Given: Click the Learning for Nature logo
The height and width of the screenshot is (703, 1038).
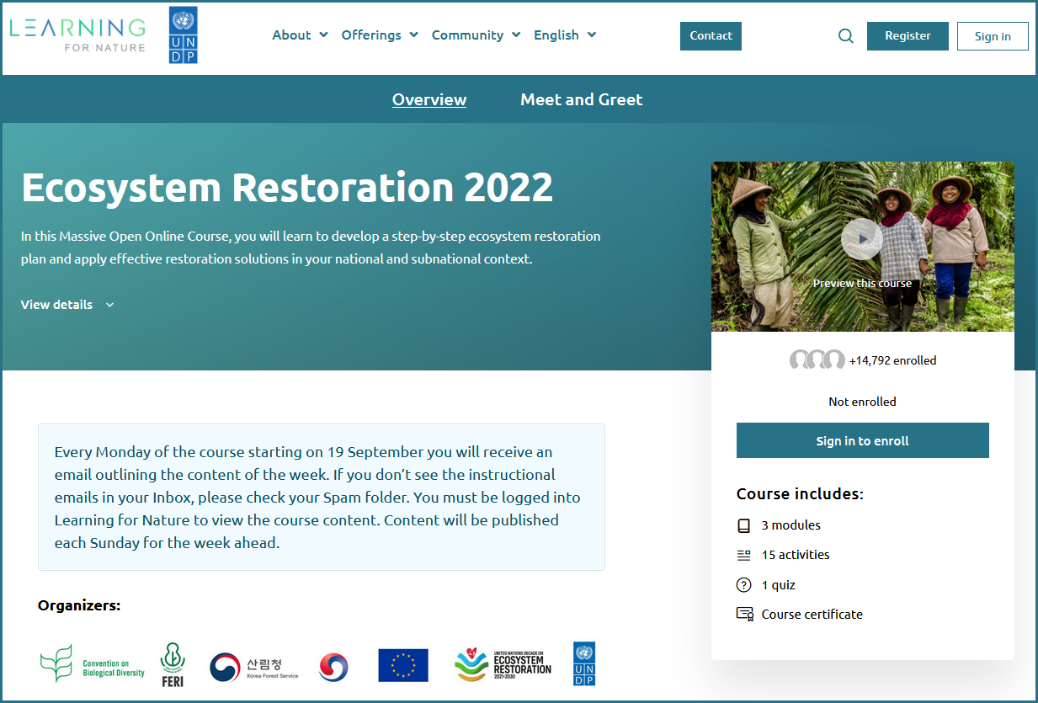Looking at the screenshot, I should 77,35.
